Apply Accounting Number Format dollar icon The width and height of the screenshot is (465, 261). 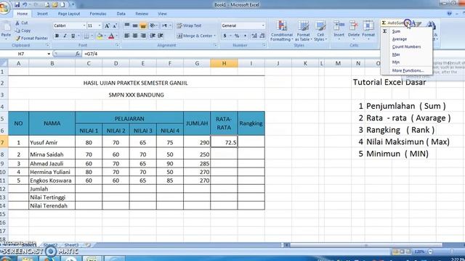point(225,36)
